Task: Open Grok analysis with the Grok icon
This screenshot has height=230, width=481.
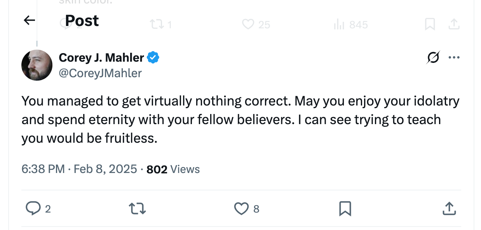Action: pos(433,57)
